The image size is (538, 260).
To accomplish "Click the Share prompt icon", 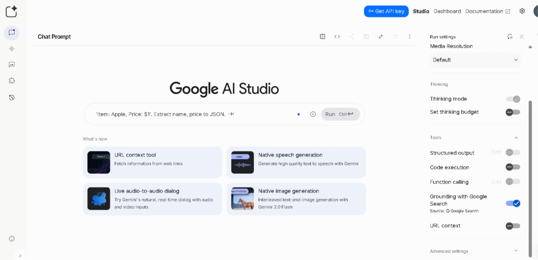I will [351, 36].
